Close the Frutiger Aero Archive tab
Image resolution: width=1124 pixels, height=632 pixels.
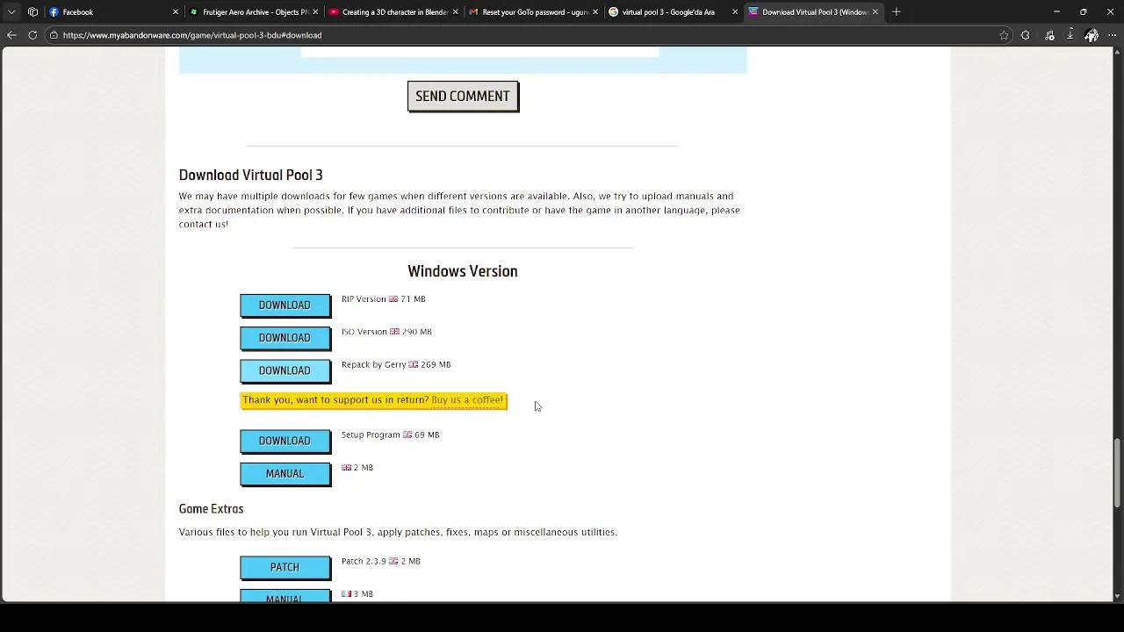315,12
